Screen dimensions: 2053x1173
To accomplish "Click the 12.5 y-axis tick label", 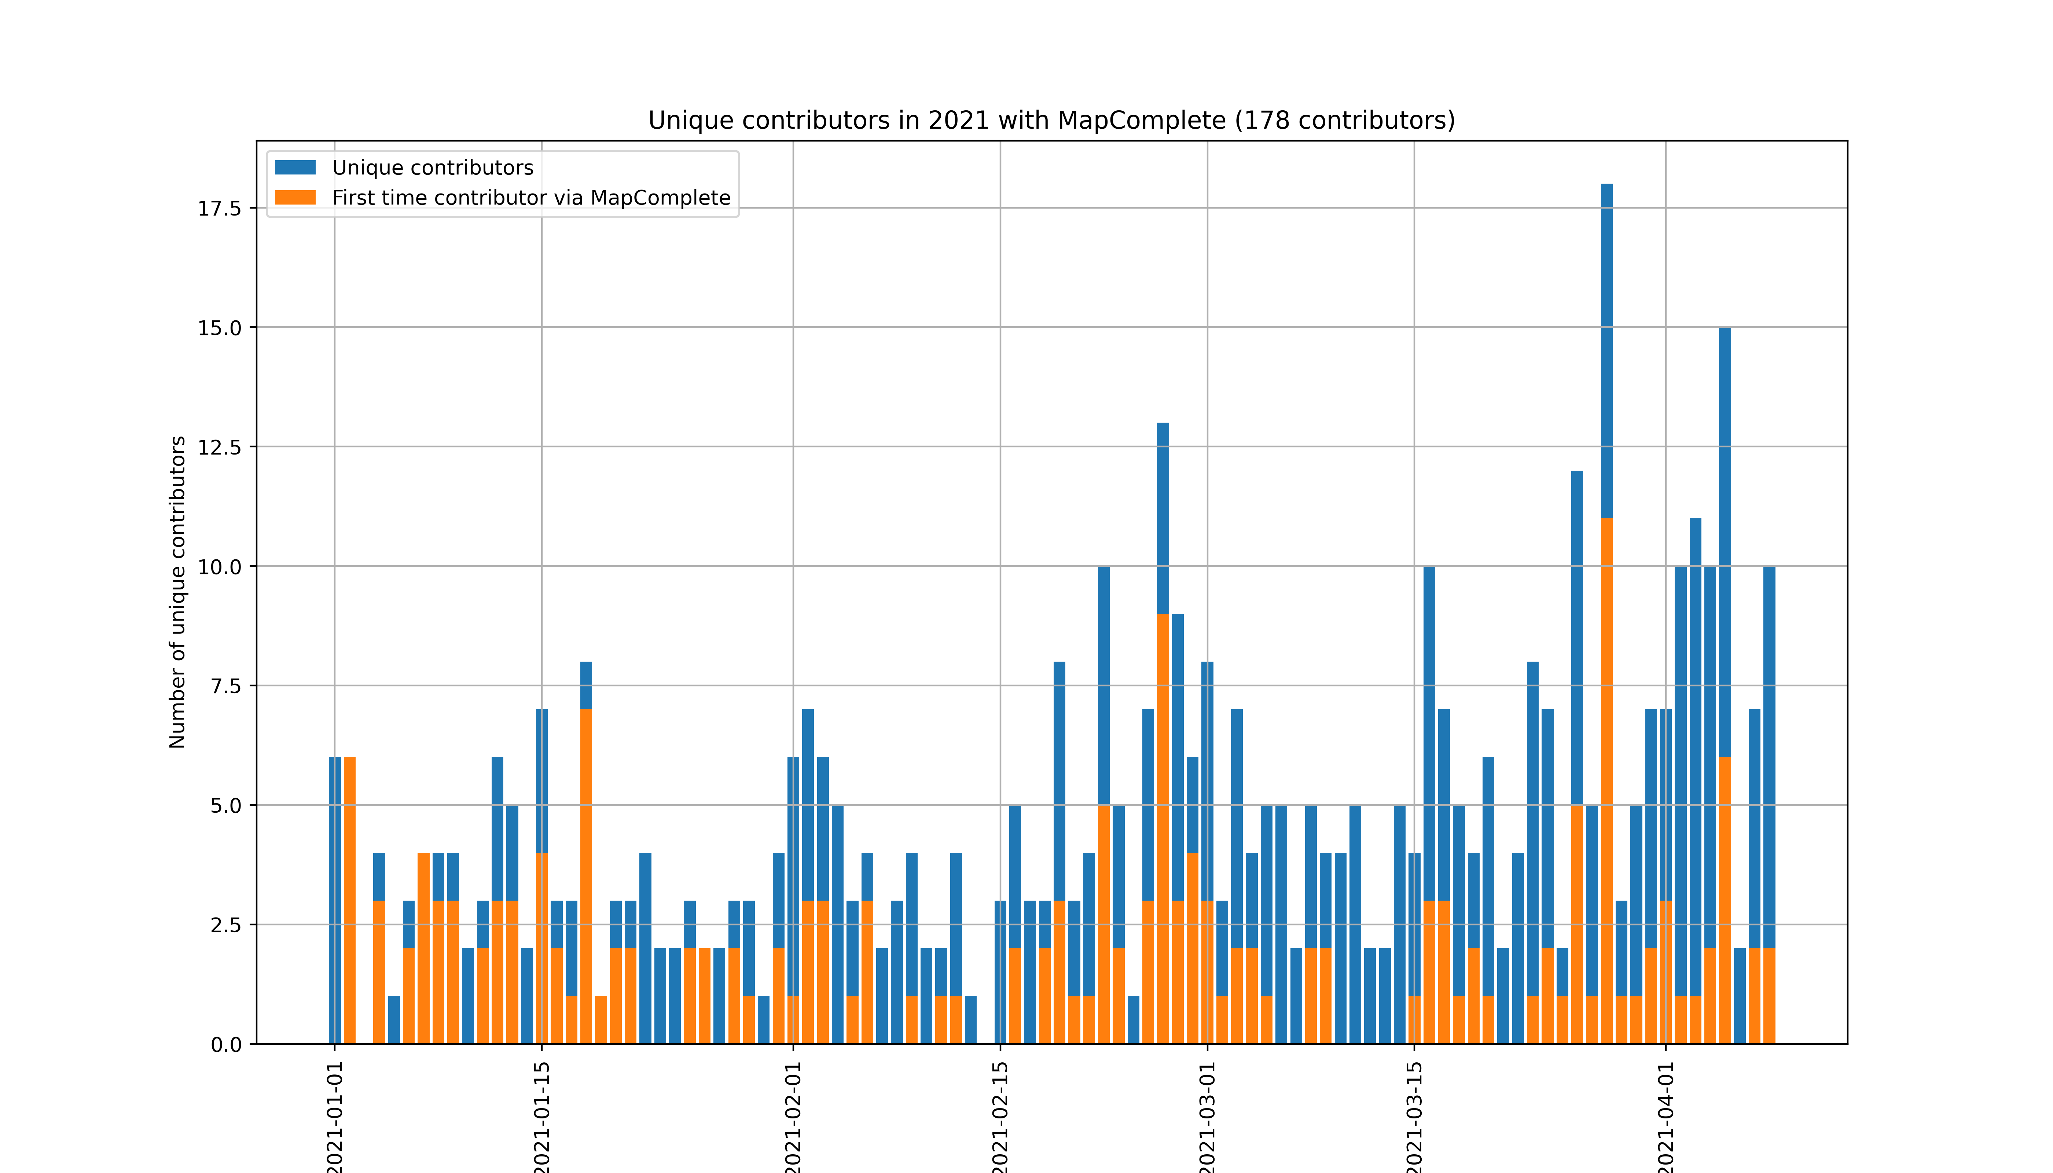I will 219,447.
